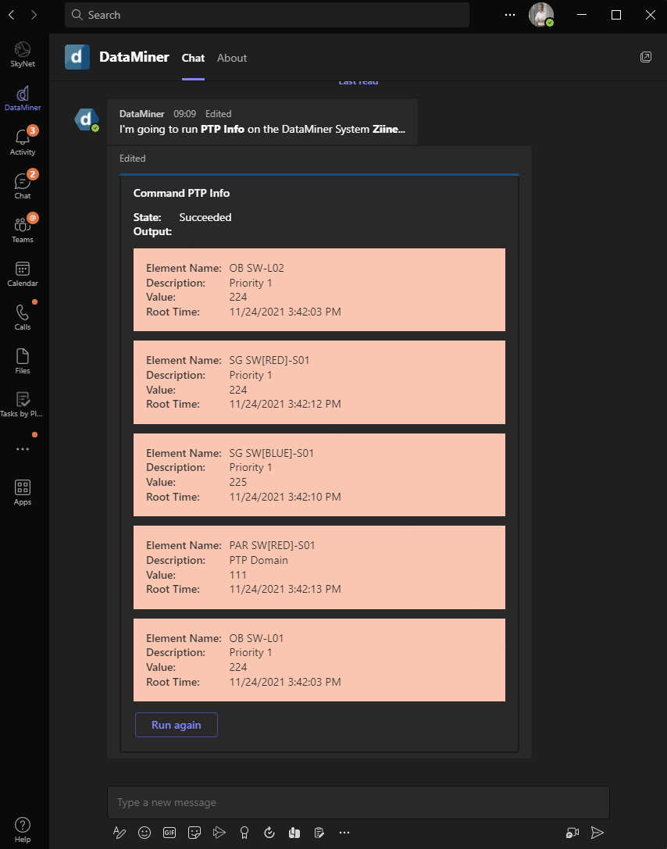Click the Run again button
667x849 pixels.
pos(177,725)
